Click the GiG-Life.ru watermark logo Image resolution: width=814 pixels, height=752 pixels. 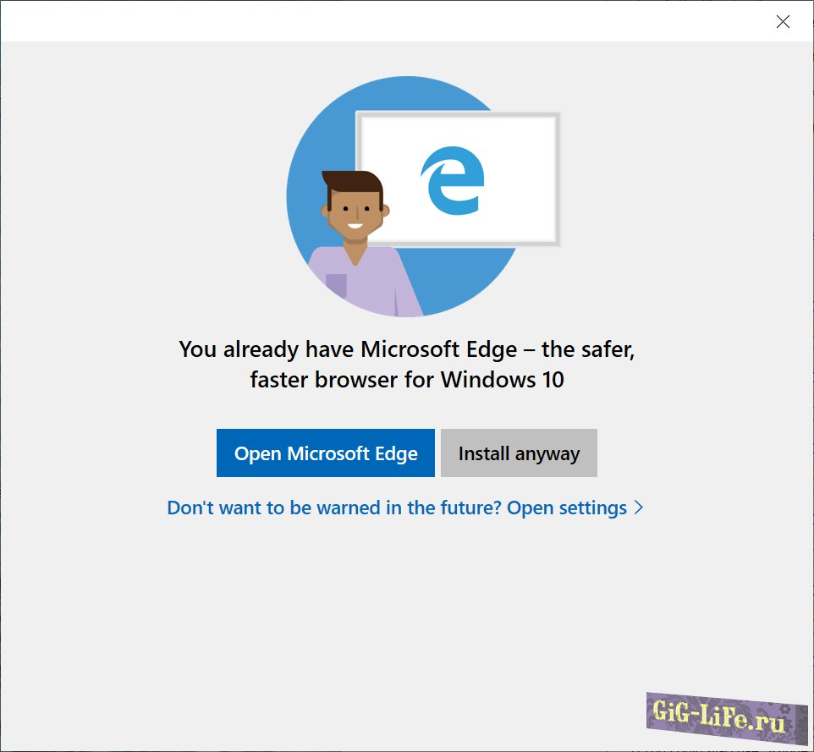[x=718, y=716]
